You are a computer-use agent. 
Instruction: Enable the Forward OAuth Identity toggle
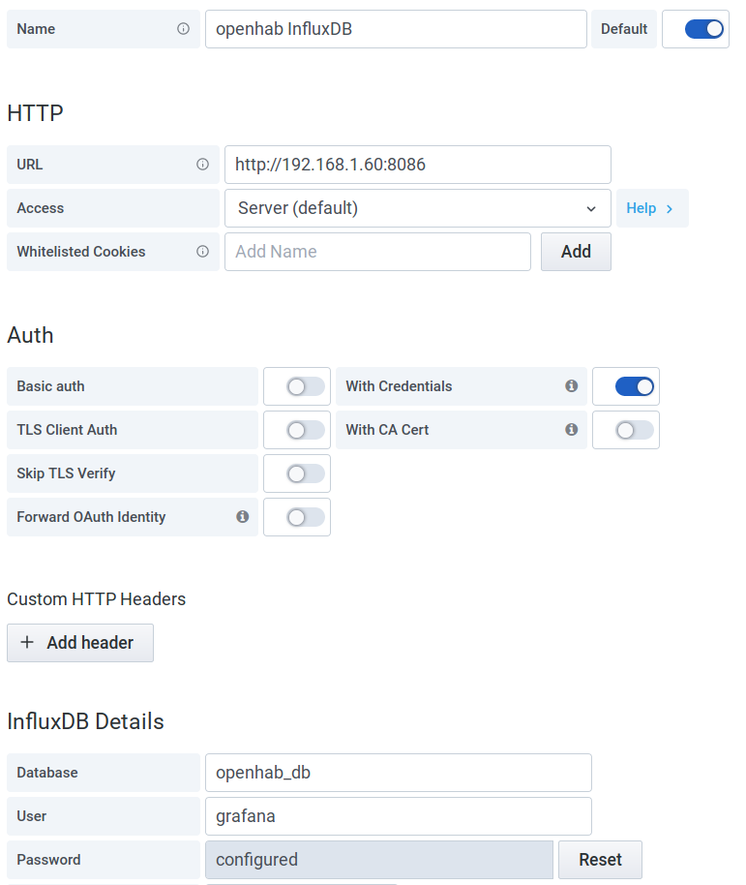click(305, 517)
